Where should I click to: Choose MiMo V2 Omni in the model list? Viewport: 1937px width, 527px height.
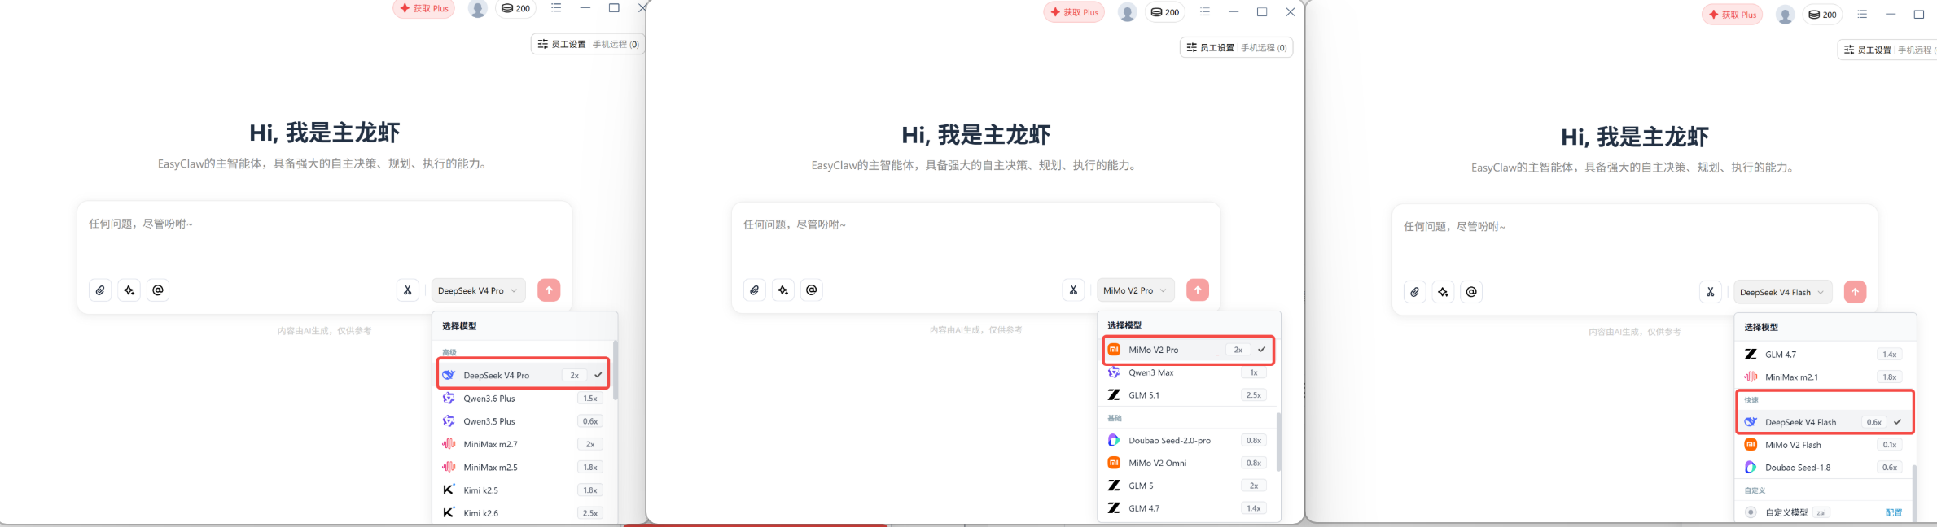1188,463
